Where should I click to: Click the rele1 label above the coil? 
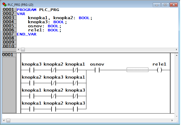click(159, 64)
